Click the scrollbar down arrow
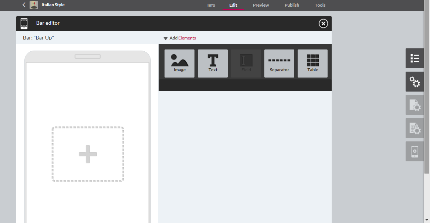 427,220
